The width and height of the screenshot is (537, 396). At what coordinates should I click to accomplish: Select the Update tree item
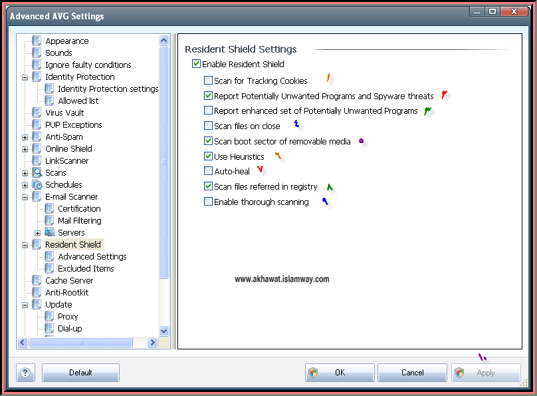58,304
